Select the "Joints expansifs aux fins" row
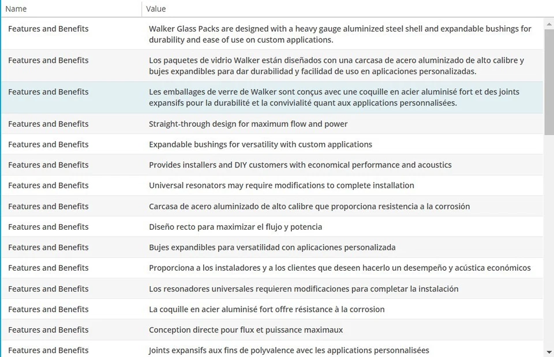 [x=289, y=350]
